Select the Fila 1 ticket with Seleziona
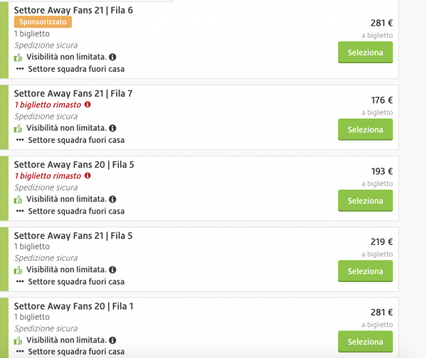 [365, 342]
